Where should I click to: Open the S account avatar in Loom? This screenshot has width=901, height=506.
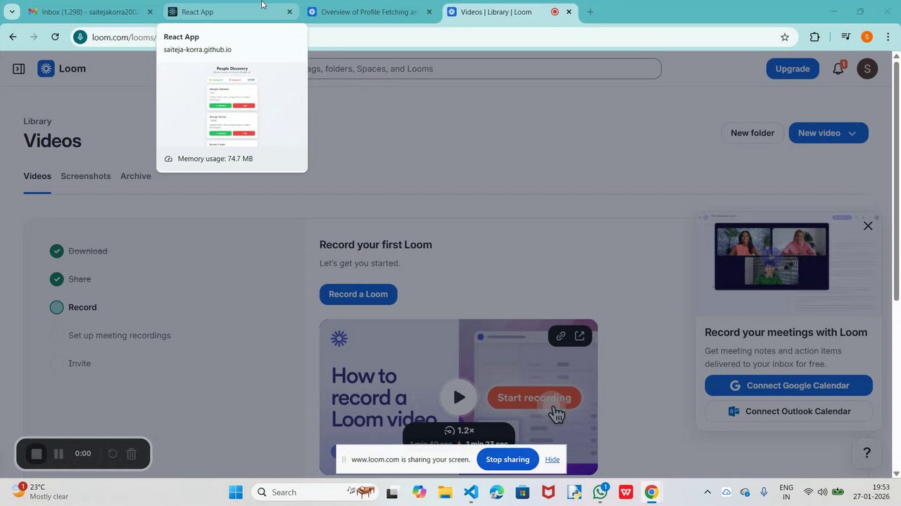tap(867, 69)
